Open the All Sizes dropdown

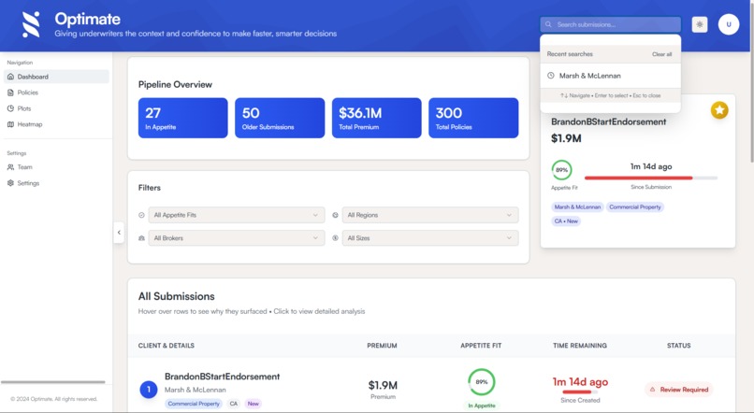pyautogui.click(x=430, y=238)
